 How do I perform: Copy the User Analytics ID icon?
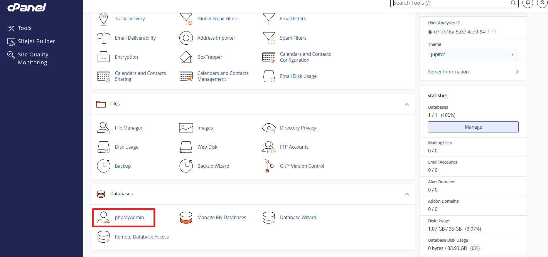430,32
